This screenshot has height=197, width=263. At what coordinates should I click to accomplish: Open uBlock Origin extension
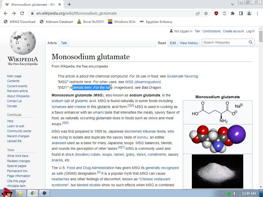click(216, 13)
